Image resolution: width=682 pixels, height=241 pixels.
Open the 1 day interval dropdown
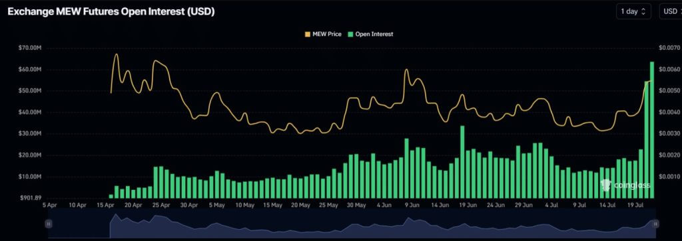point(633,12)
